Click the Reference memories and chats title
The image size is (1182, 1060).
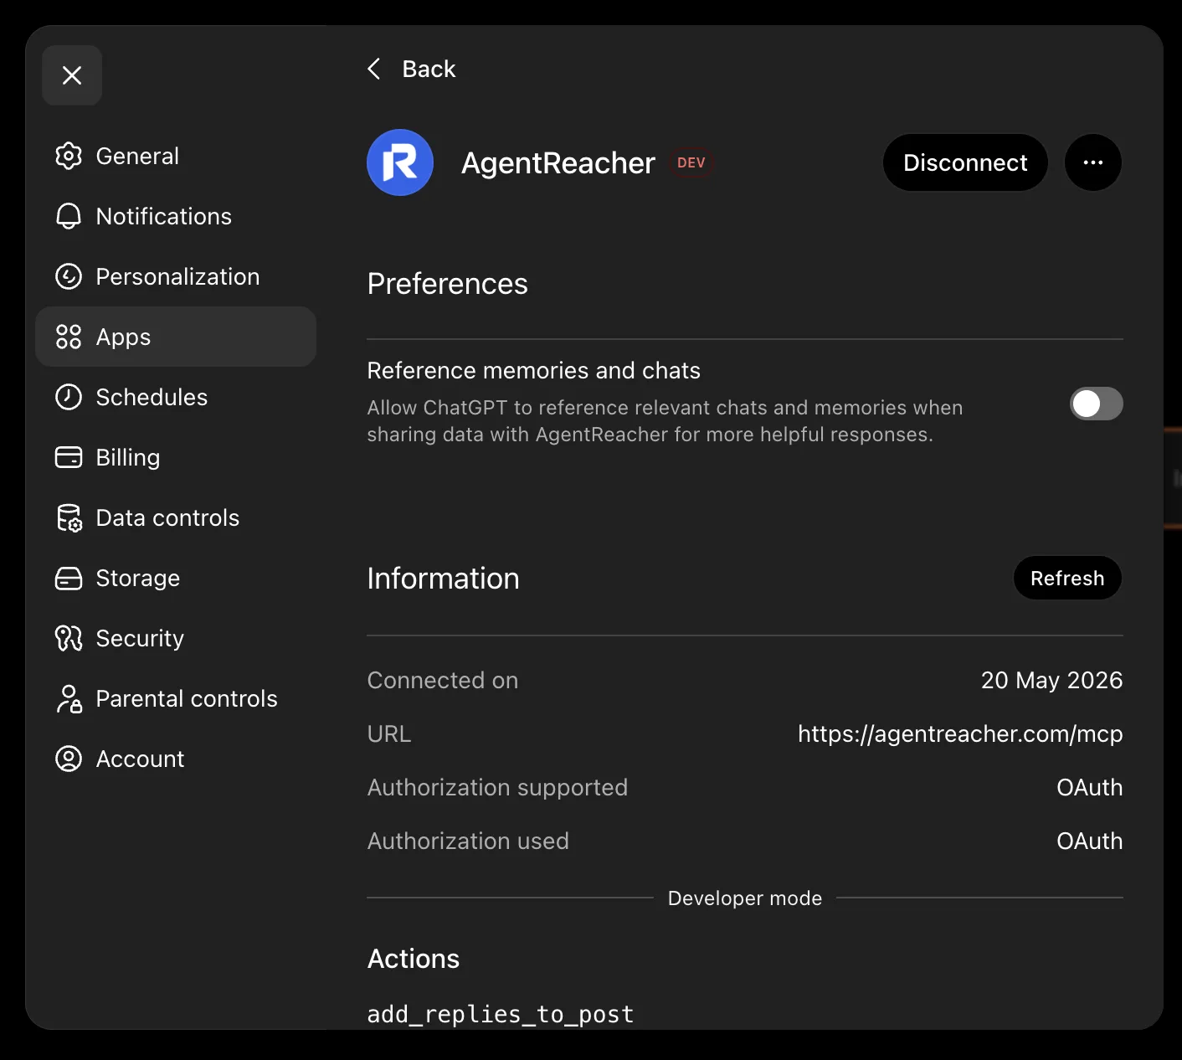tap(533, 370)
